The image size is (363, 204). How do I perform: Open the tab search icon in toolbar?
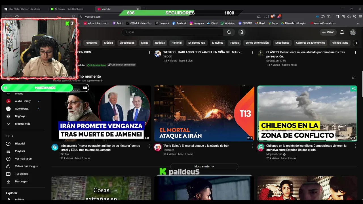328,17
